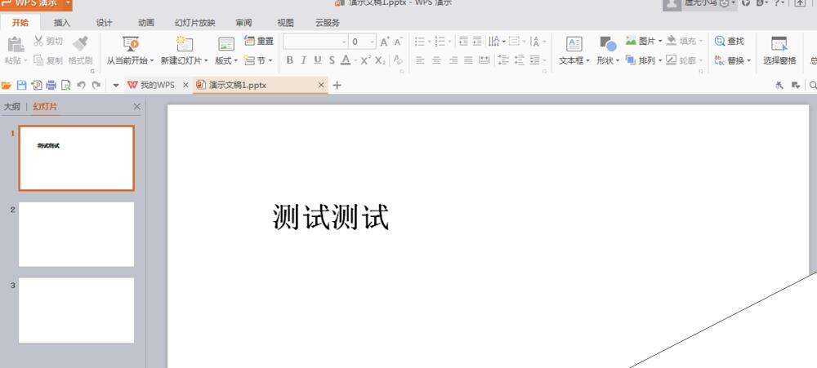This screenshot has width=817, height=368.
Task: Expand the font color A dropdown arrow
Action: 355,61
